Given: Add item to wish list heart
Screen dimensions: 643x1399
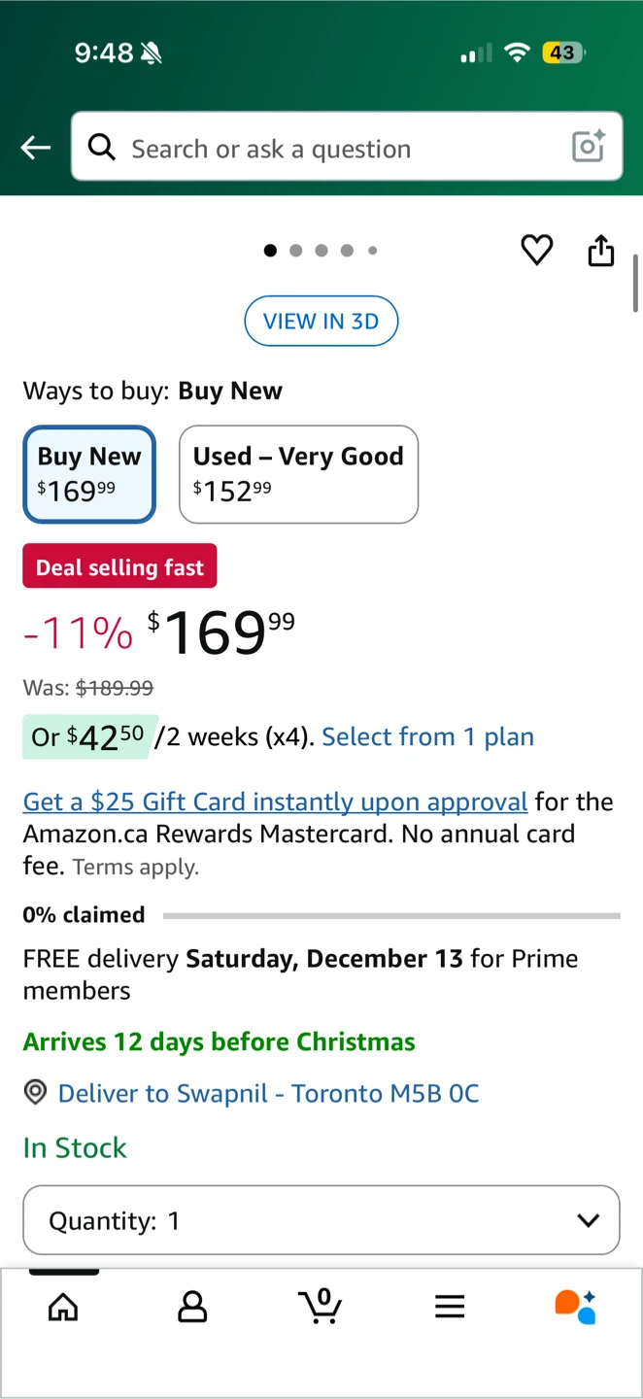Looking at the screenshot, I should 536,251.
